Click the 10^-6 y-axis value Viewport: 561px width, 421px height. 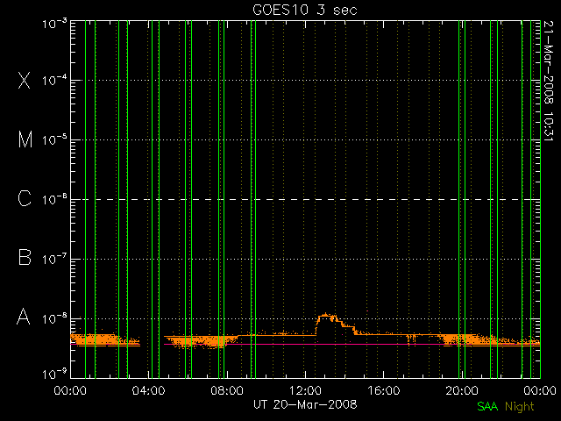click(54, 199)
